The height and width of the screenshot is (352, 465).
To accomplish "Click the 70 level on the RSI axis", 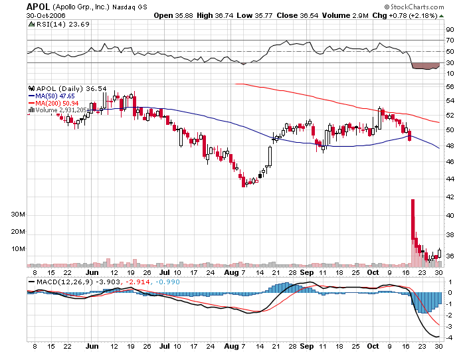I will [450, 40].
